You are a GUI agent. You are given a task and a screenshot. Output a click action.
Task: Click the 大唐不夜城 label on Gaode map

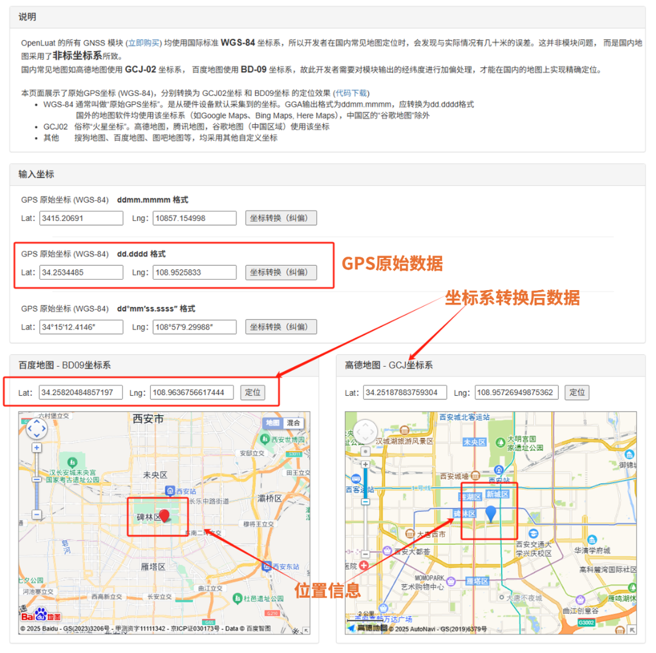pyautogui.click(x=524, y=598)
